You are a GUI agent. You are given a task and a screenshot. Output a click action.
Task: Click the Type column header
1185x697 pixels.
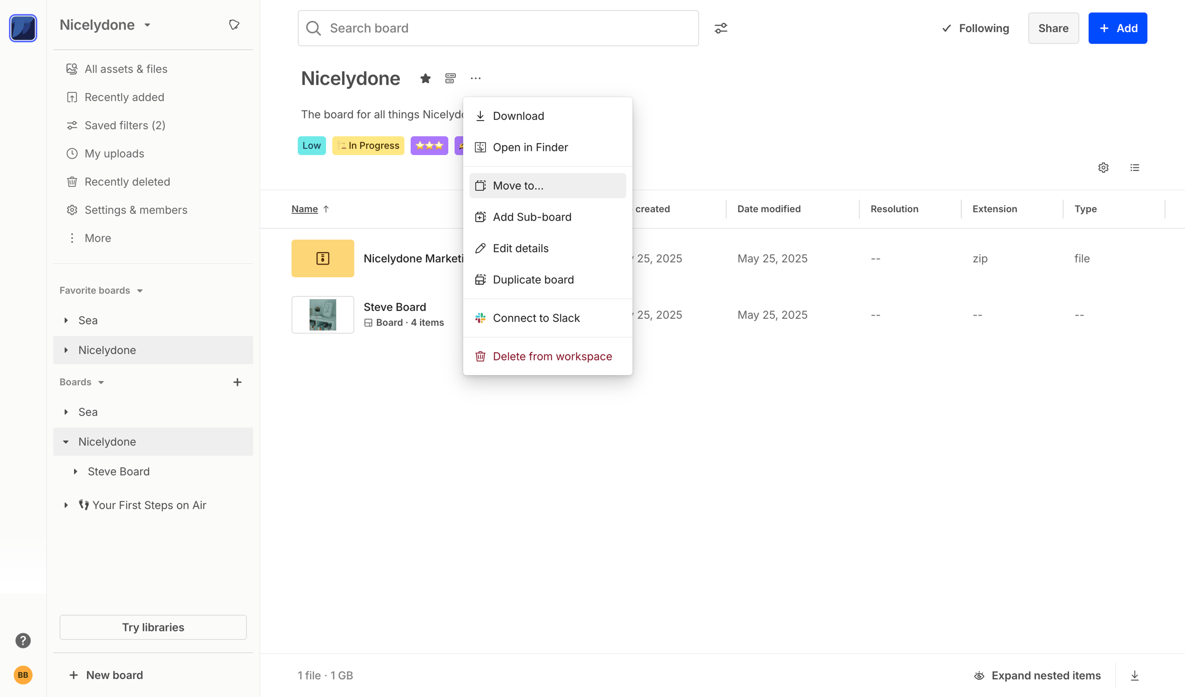1085,209
